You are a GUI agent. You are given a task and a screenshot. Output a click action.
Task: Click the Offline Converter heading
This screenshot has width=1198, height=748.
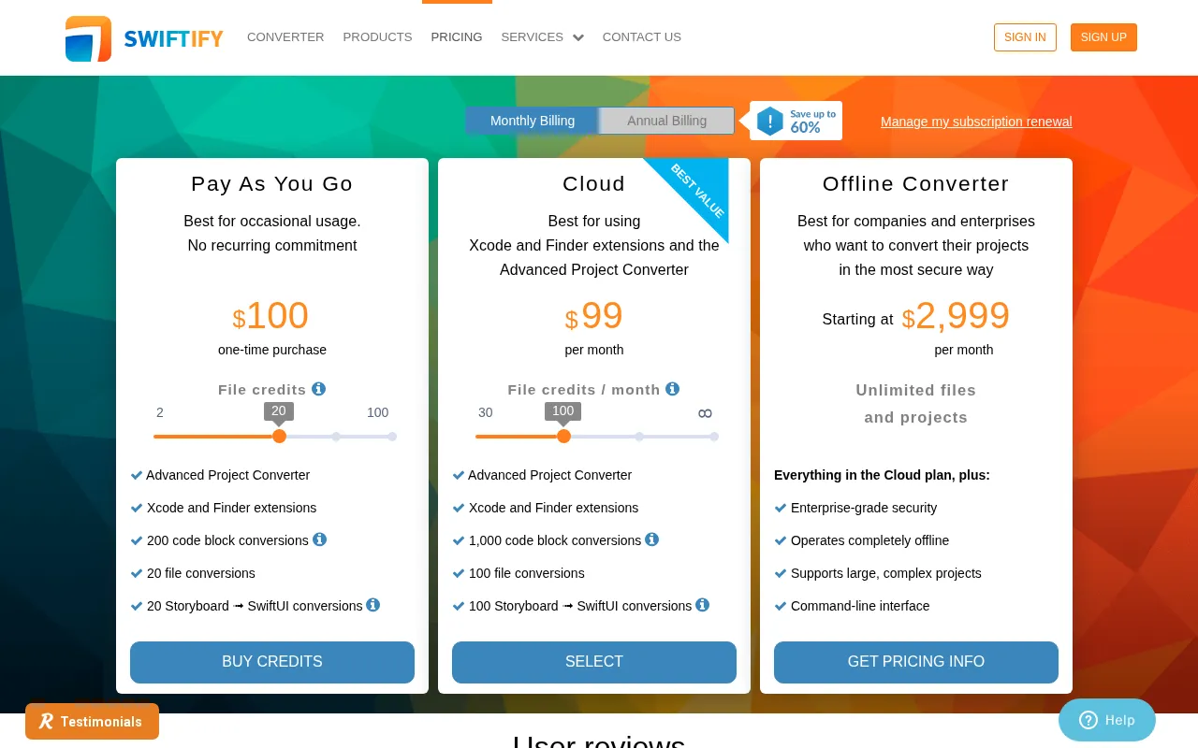pos(916,184)
